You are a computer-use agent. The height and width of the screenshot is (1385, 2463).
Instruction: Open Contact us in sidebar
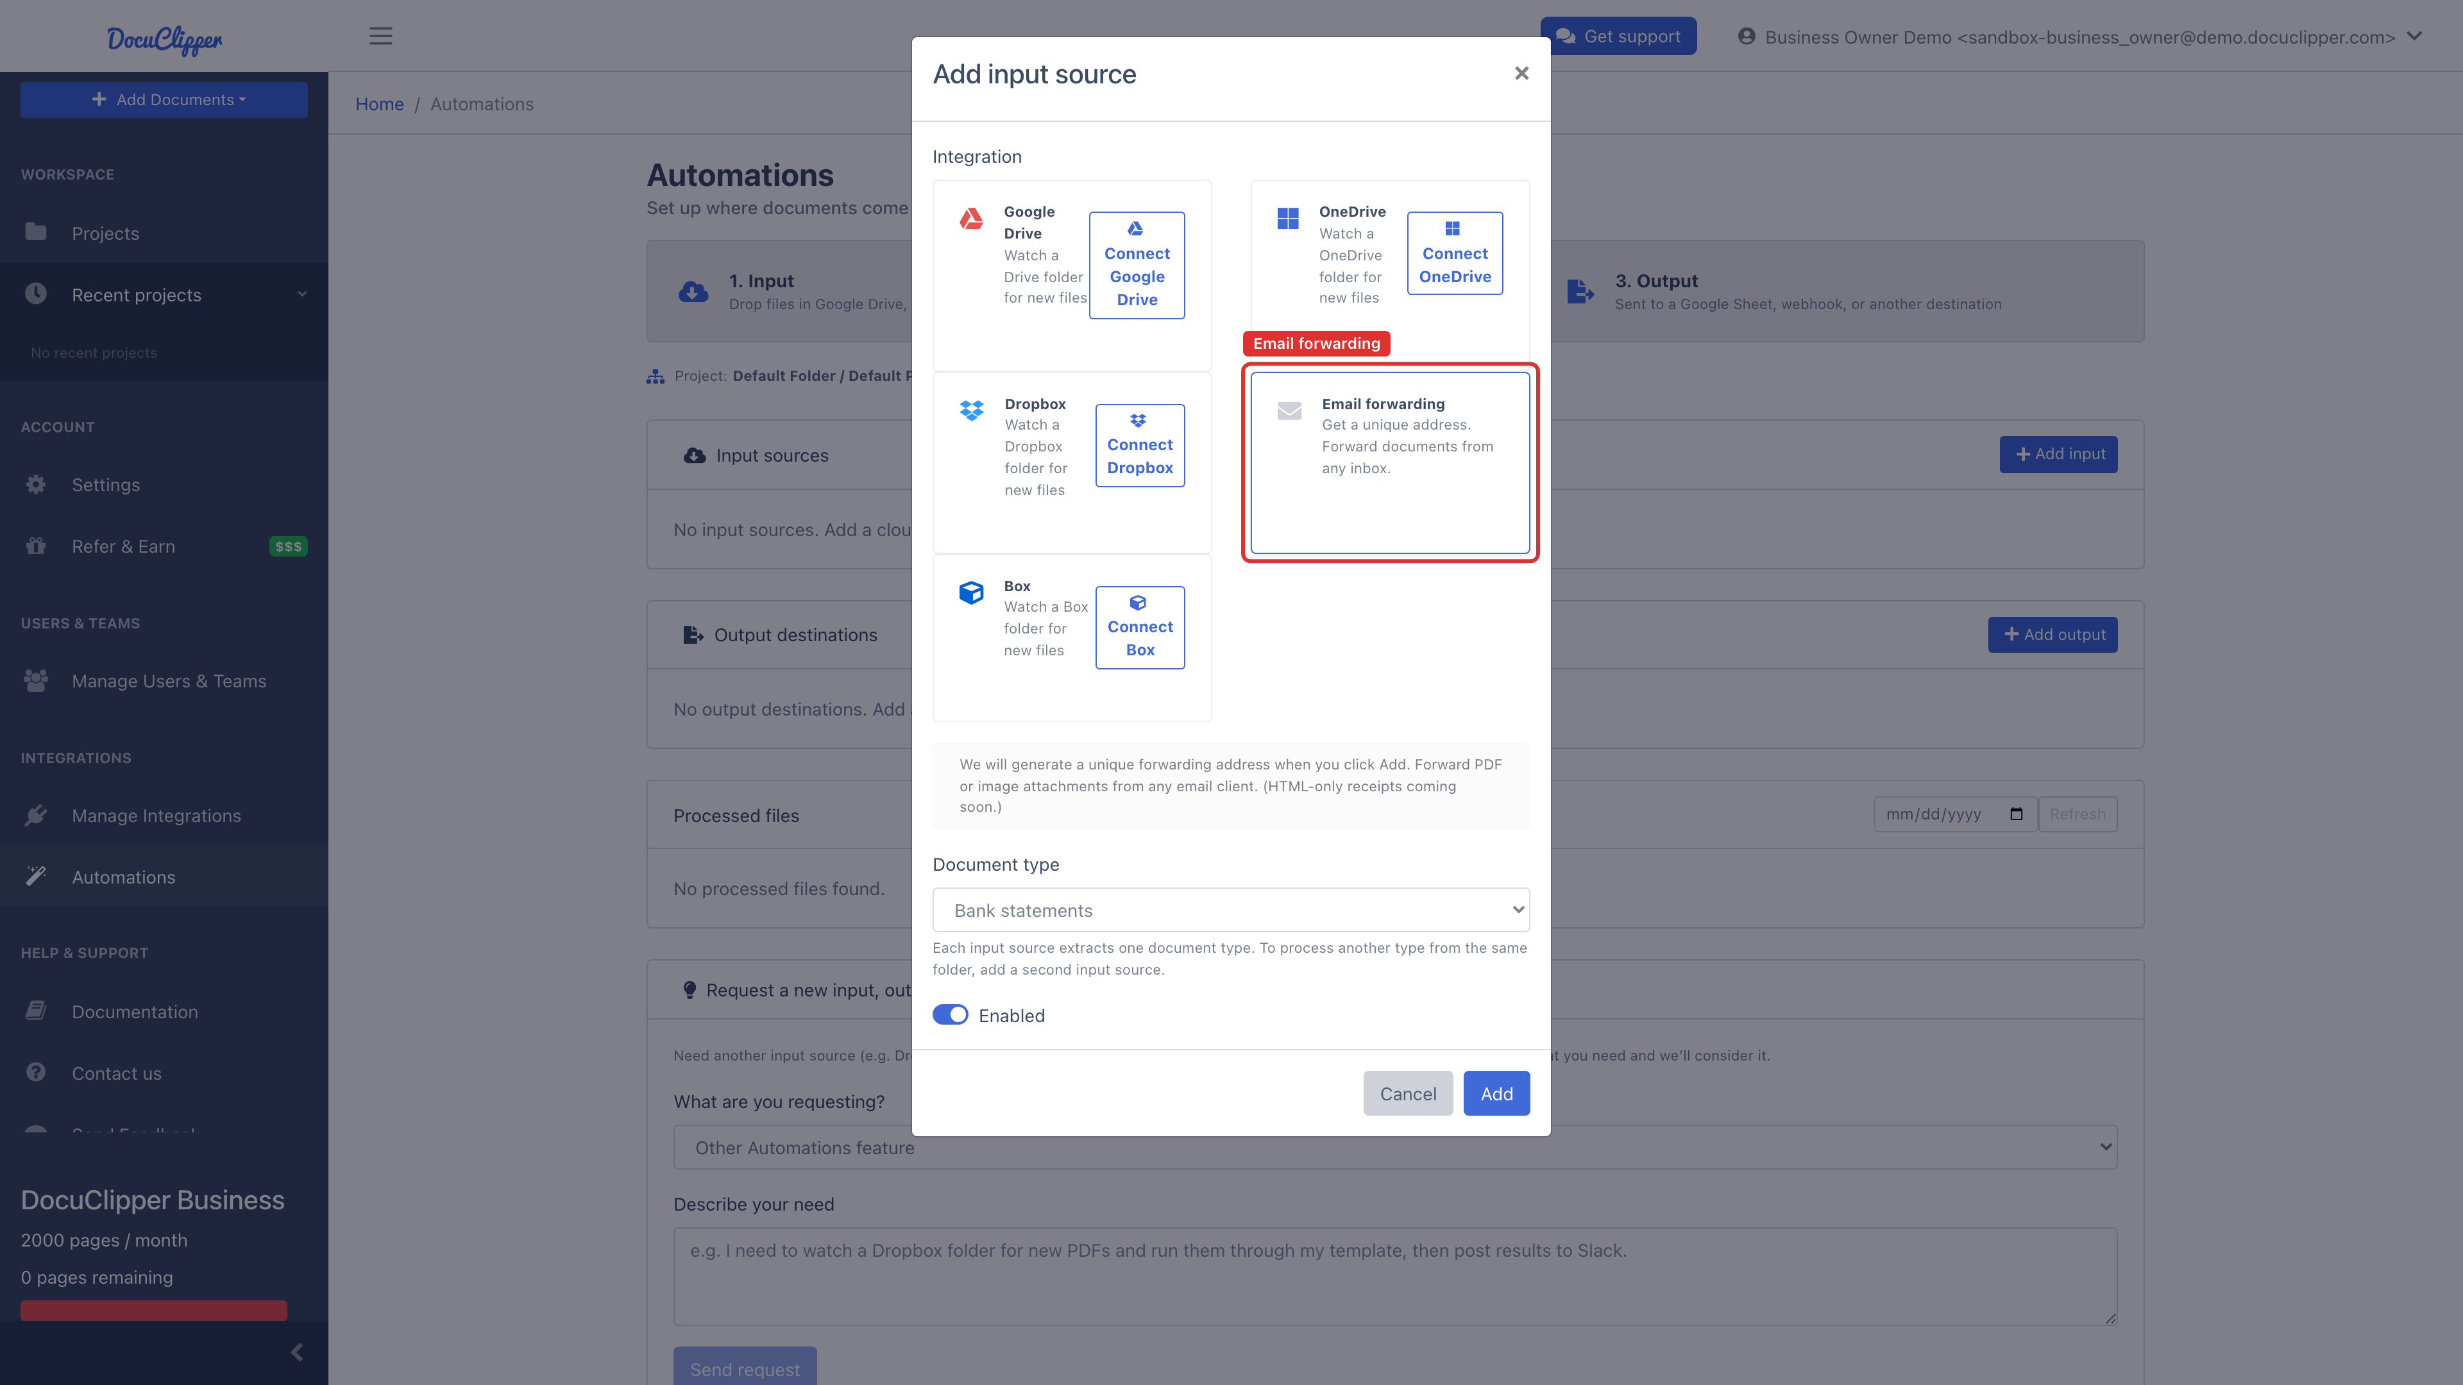[164, 1073]
